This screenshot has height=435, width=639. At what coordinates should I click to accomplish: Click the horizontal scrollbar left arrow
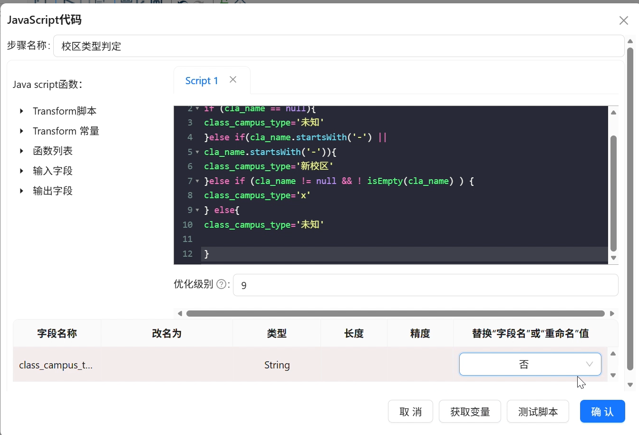(x=180, y=313)
